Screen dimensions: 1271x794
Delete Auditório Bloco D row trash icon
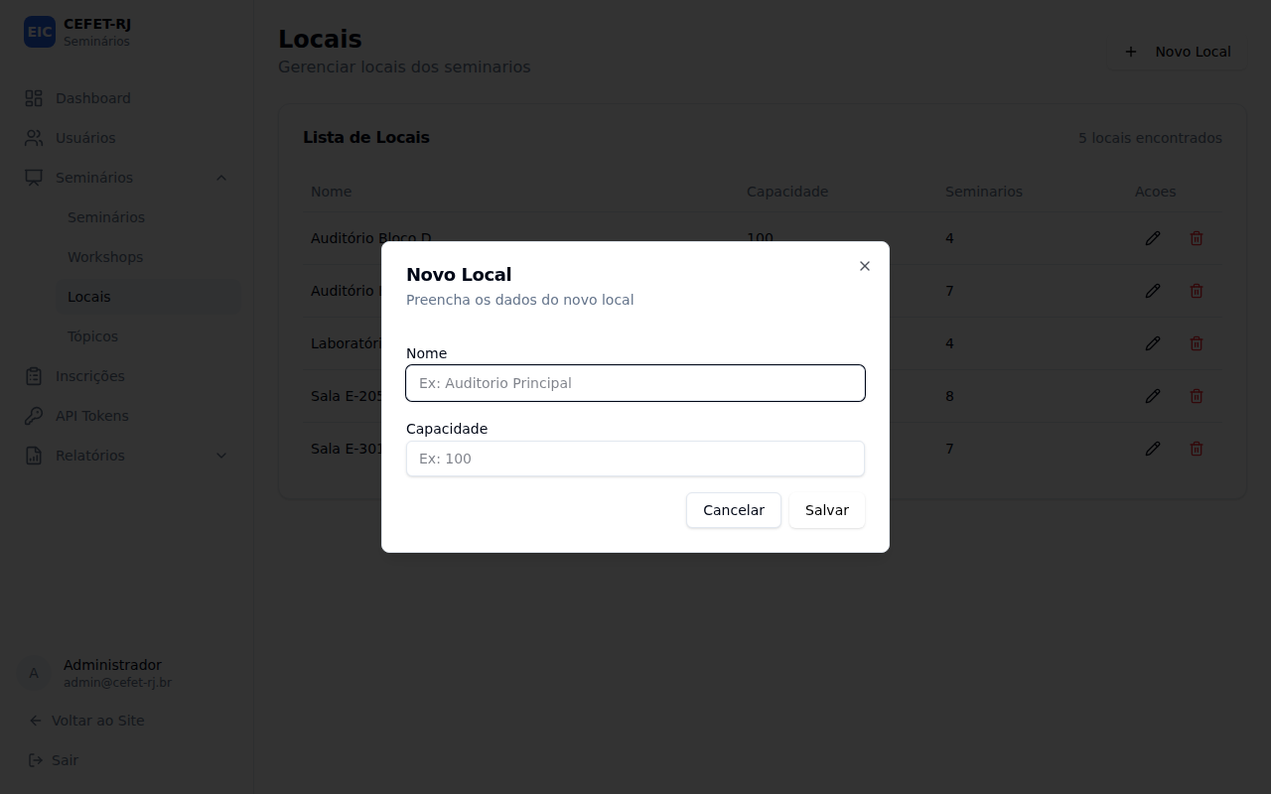(x=1197, y=238)
